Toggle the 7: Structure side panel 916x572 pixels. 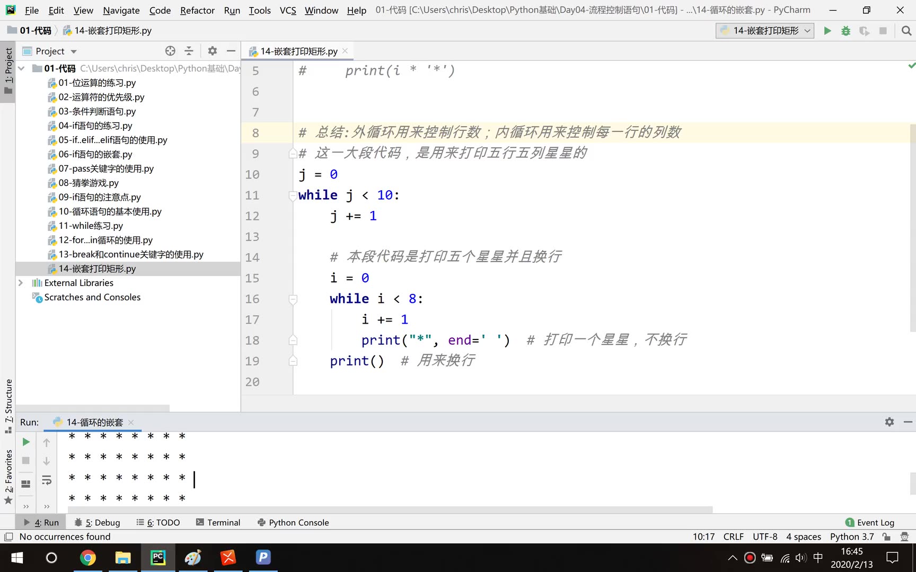pyautogui.click(x=8, y=406)
